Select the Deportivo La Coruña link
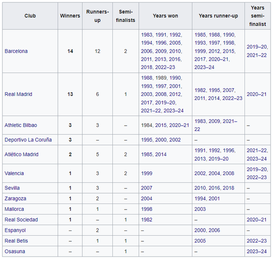The height and width of the screenshot is (259, 273). 28,140
